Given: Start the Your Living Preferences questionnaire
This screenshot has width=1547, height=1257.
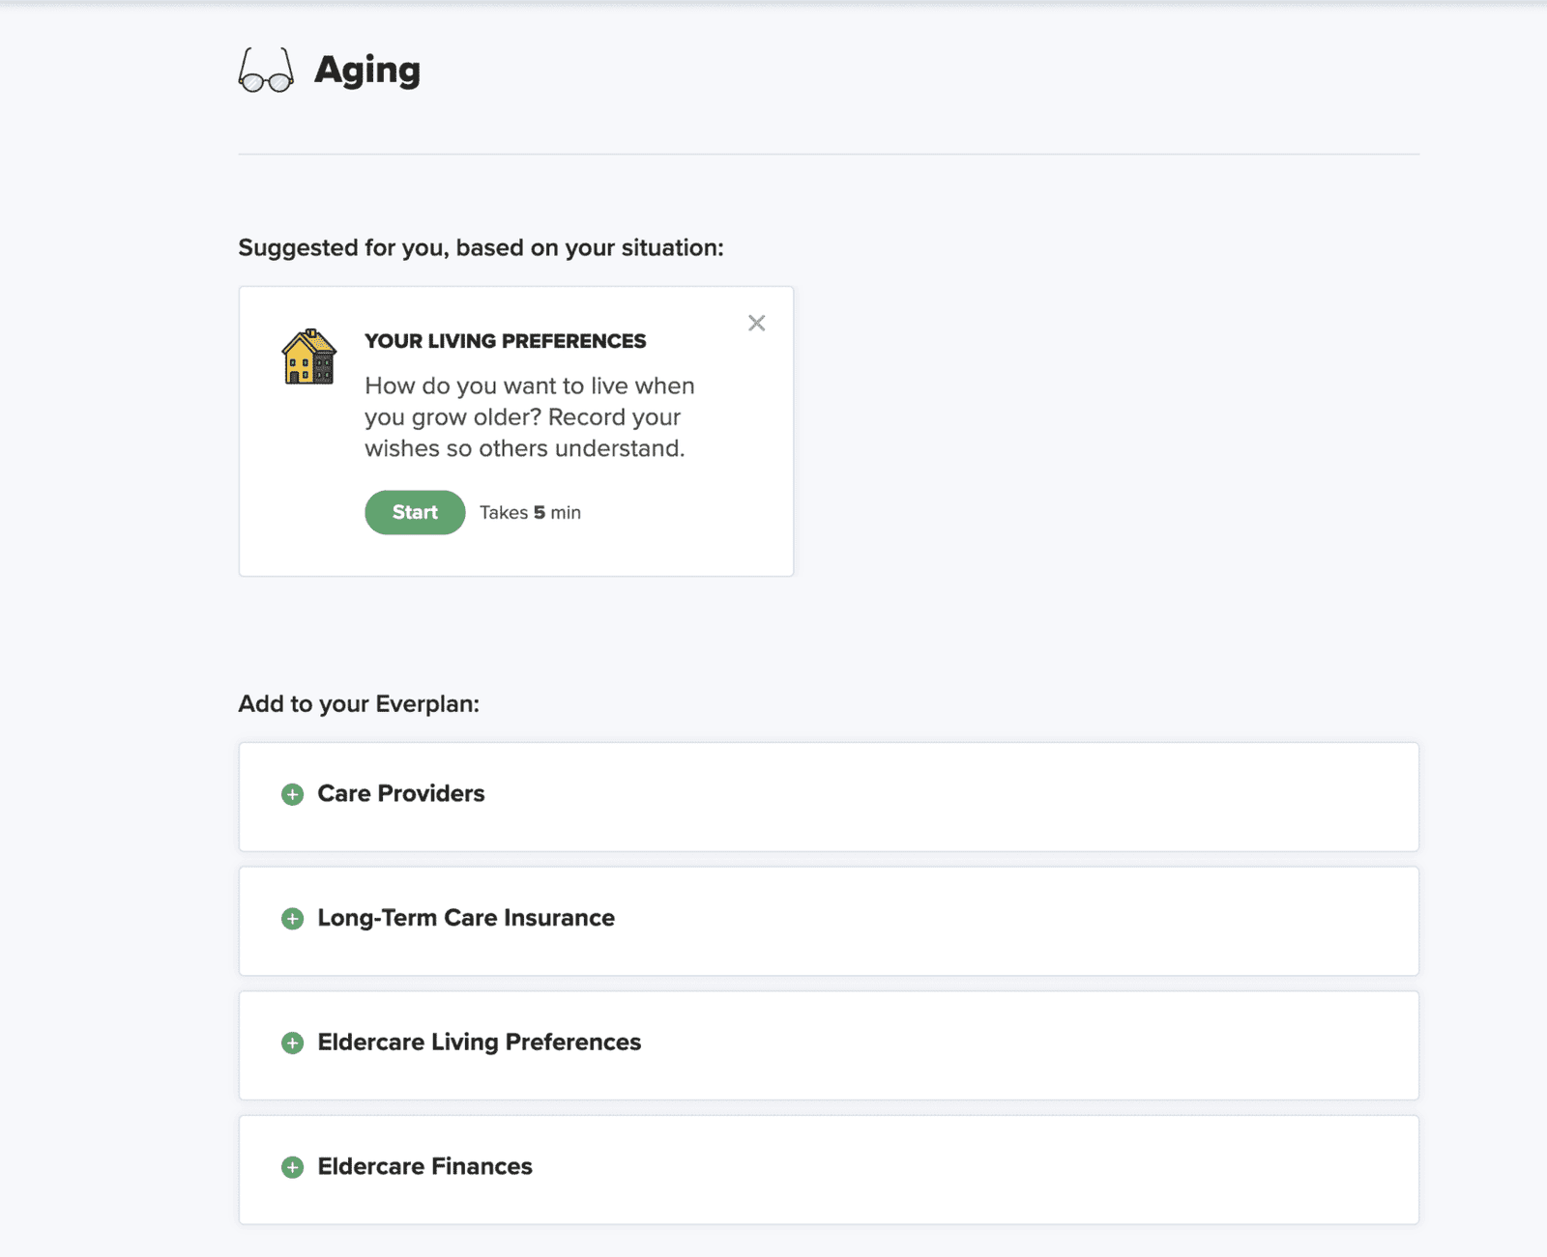Looking at the screenshot, I should pyautogui.click(x=414, y=512).
